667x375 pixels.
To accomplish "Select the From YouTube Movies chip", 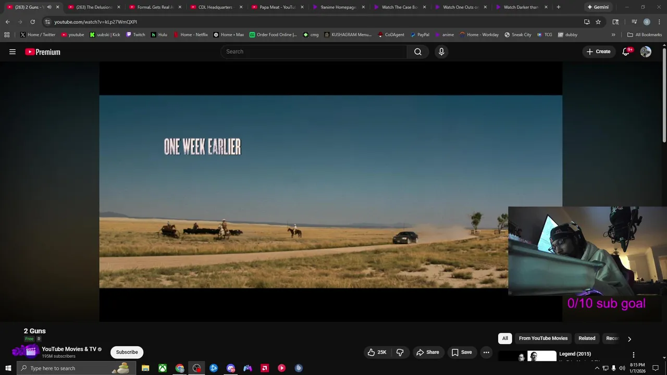I will (x=543, y=339).
